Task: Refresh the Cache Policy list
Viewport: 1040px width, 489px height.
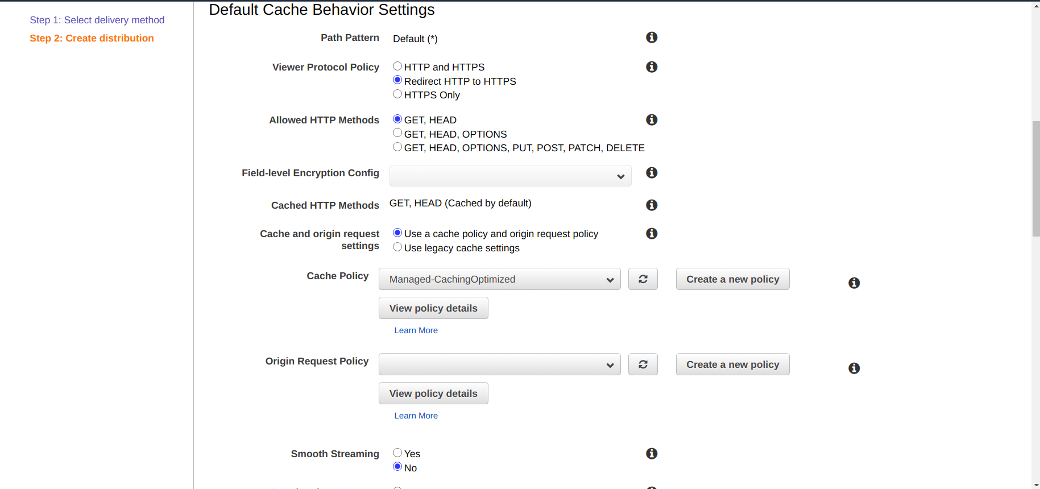Action: coord(643,279)
